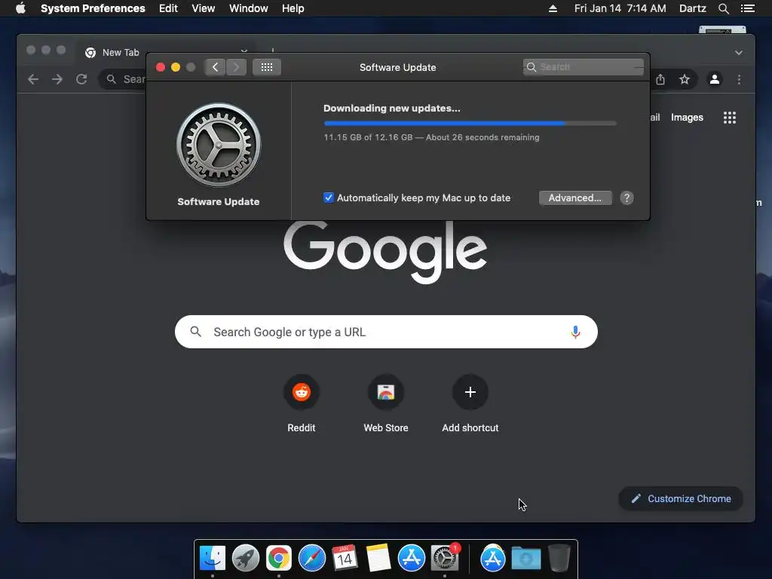
Task: Open Advanced update options
Action: (x=575, y=198)
